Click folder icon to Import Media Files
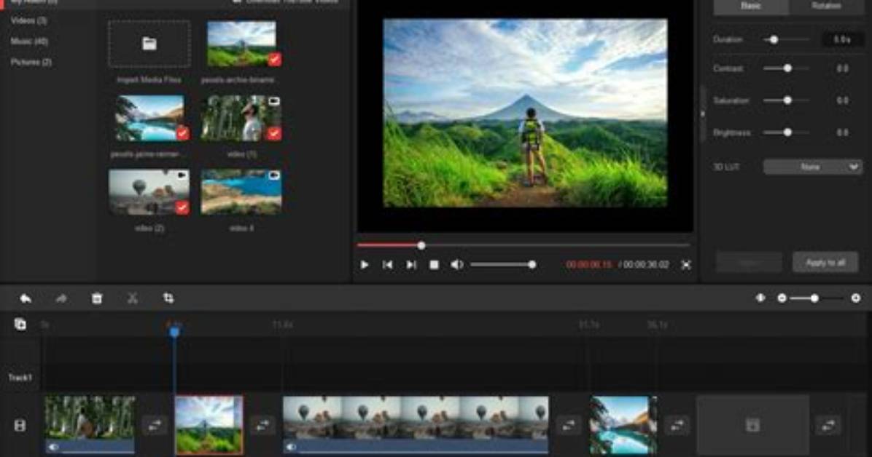The height and width of the screenshot is (457, 872). [x=149, y=44]
